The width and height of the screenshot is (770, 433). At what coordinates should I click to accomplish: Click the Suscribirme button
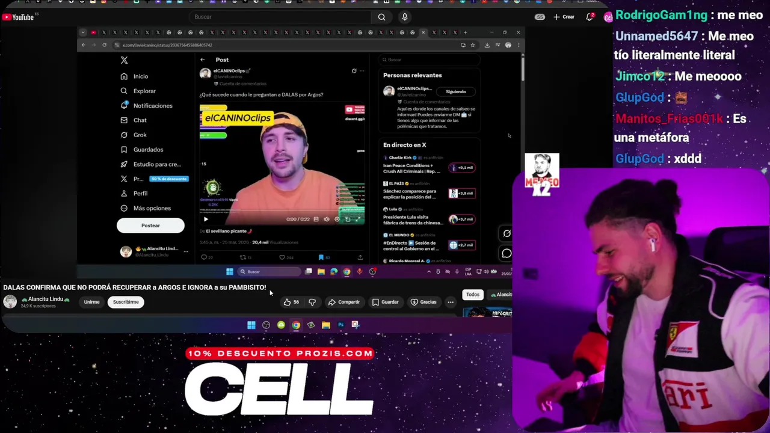(x=126, y=302)
